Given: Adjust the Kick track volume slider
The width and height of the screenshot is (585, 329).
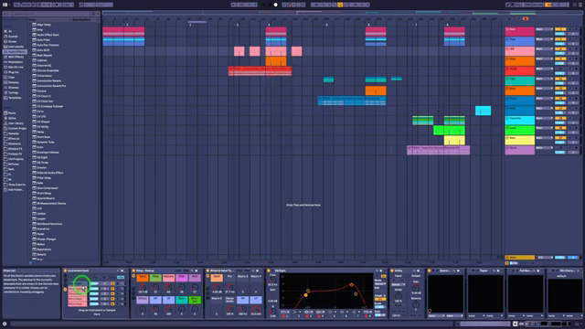Looking at the screenshot, I should tap(560, 34).
